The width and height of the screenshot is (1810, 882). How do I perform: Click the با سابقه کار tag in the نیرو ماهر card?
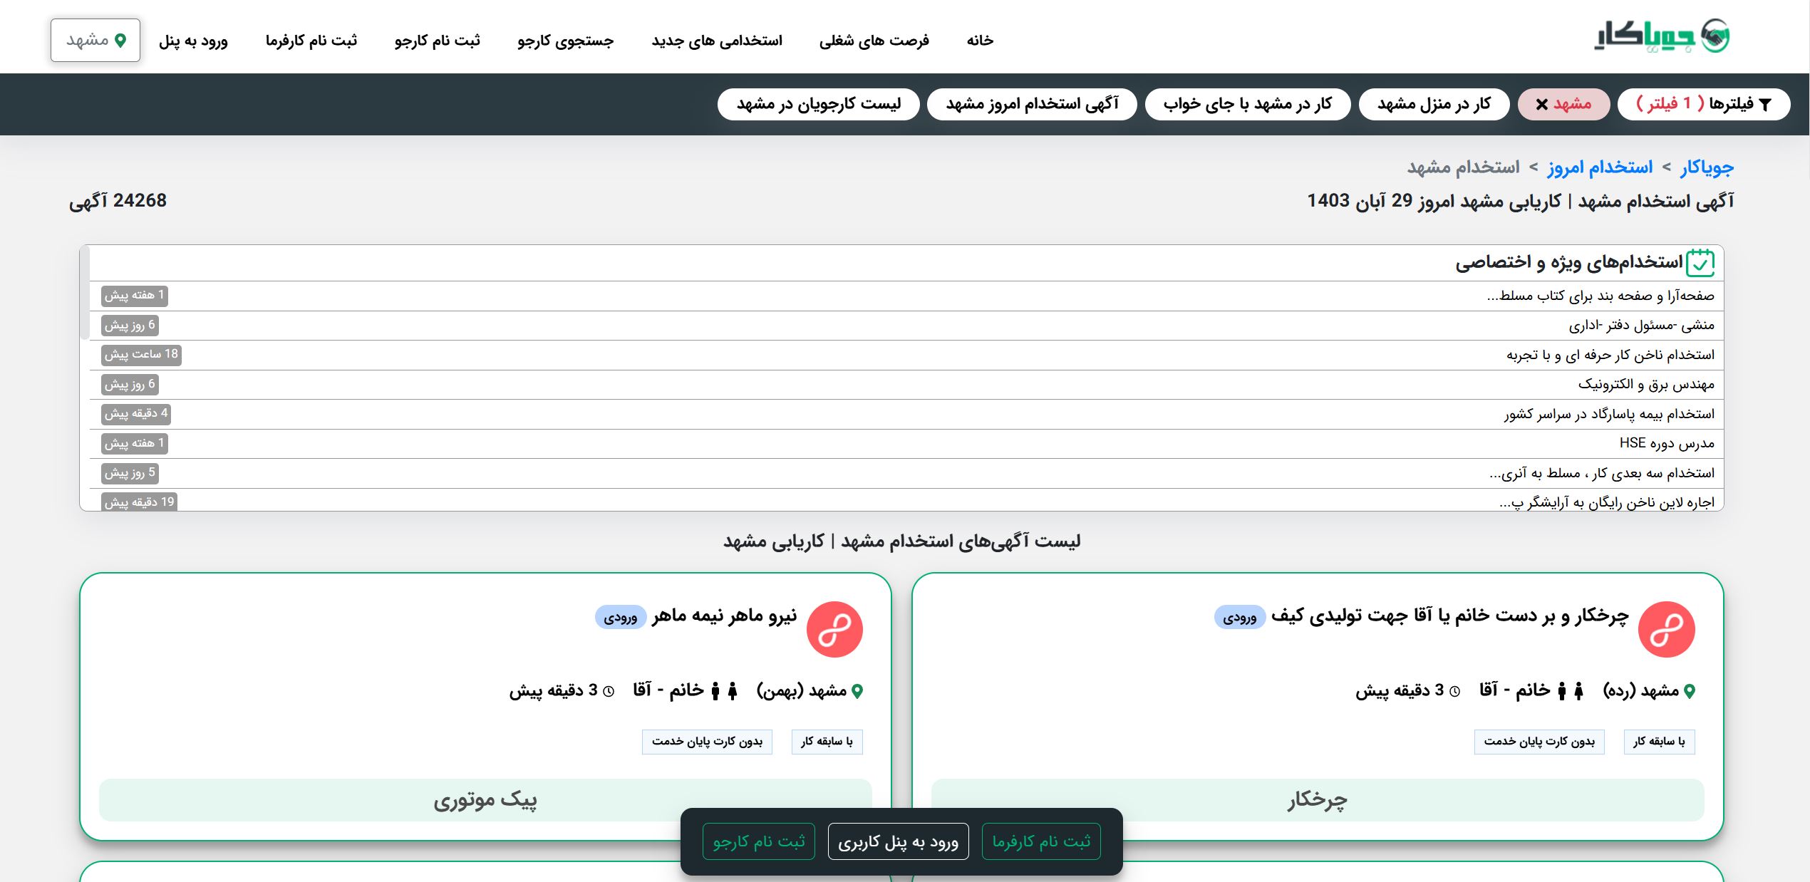coord(827,742)
